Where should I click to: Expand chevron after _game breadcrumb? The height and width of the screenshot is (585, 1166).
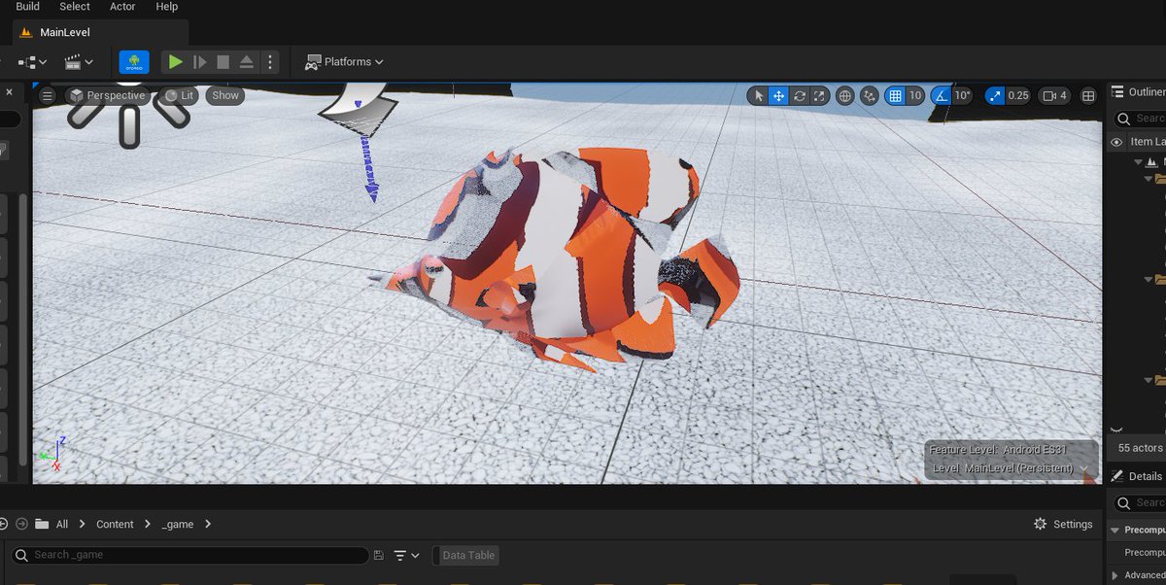(x=208, y=524)
